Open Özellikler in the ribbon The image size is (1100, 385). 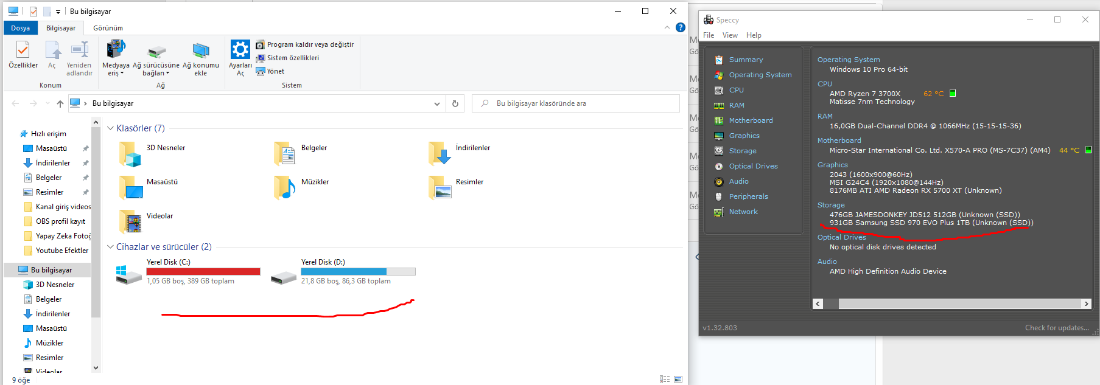23,55
